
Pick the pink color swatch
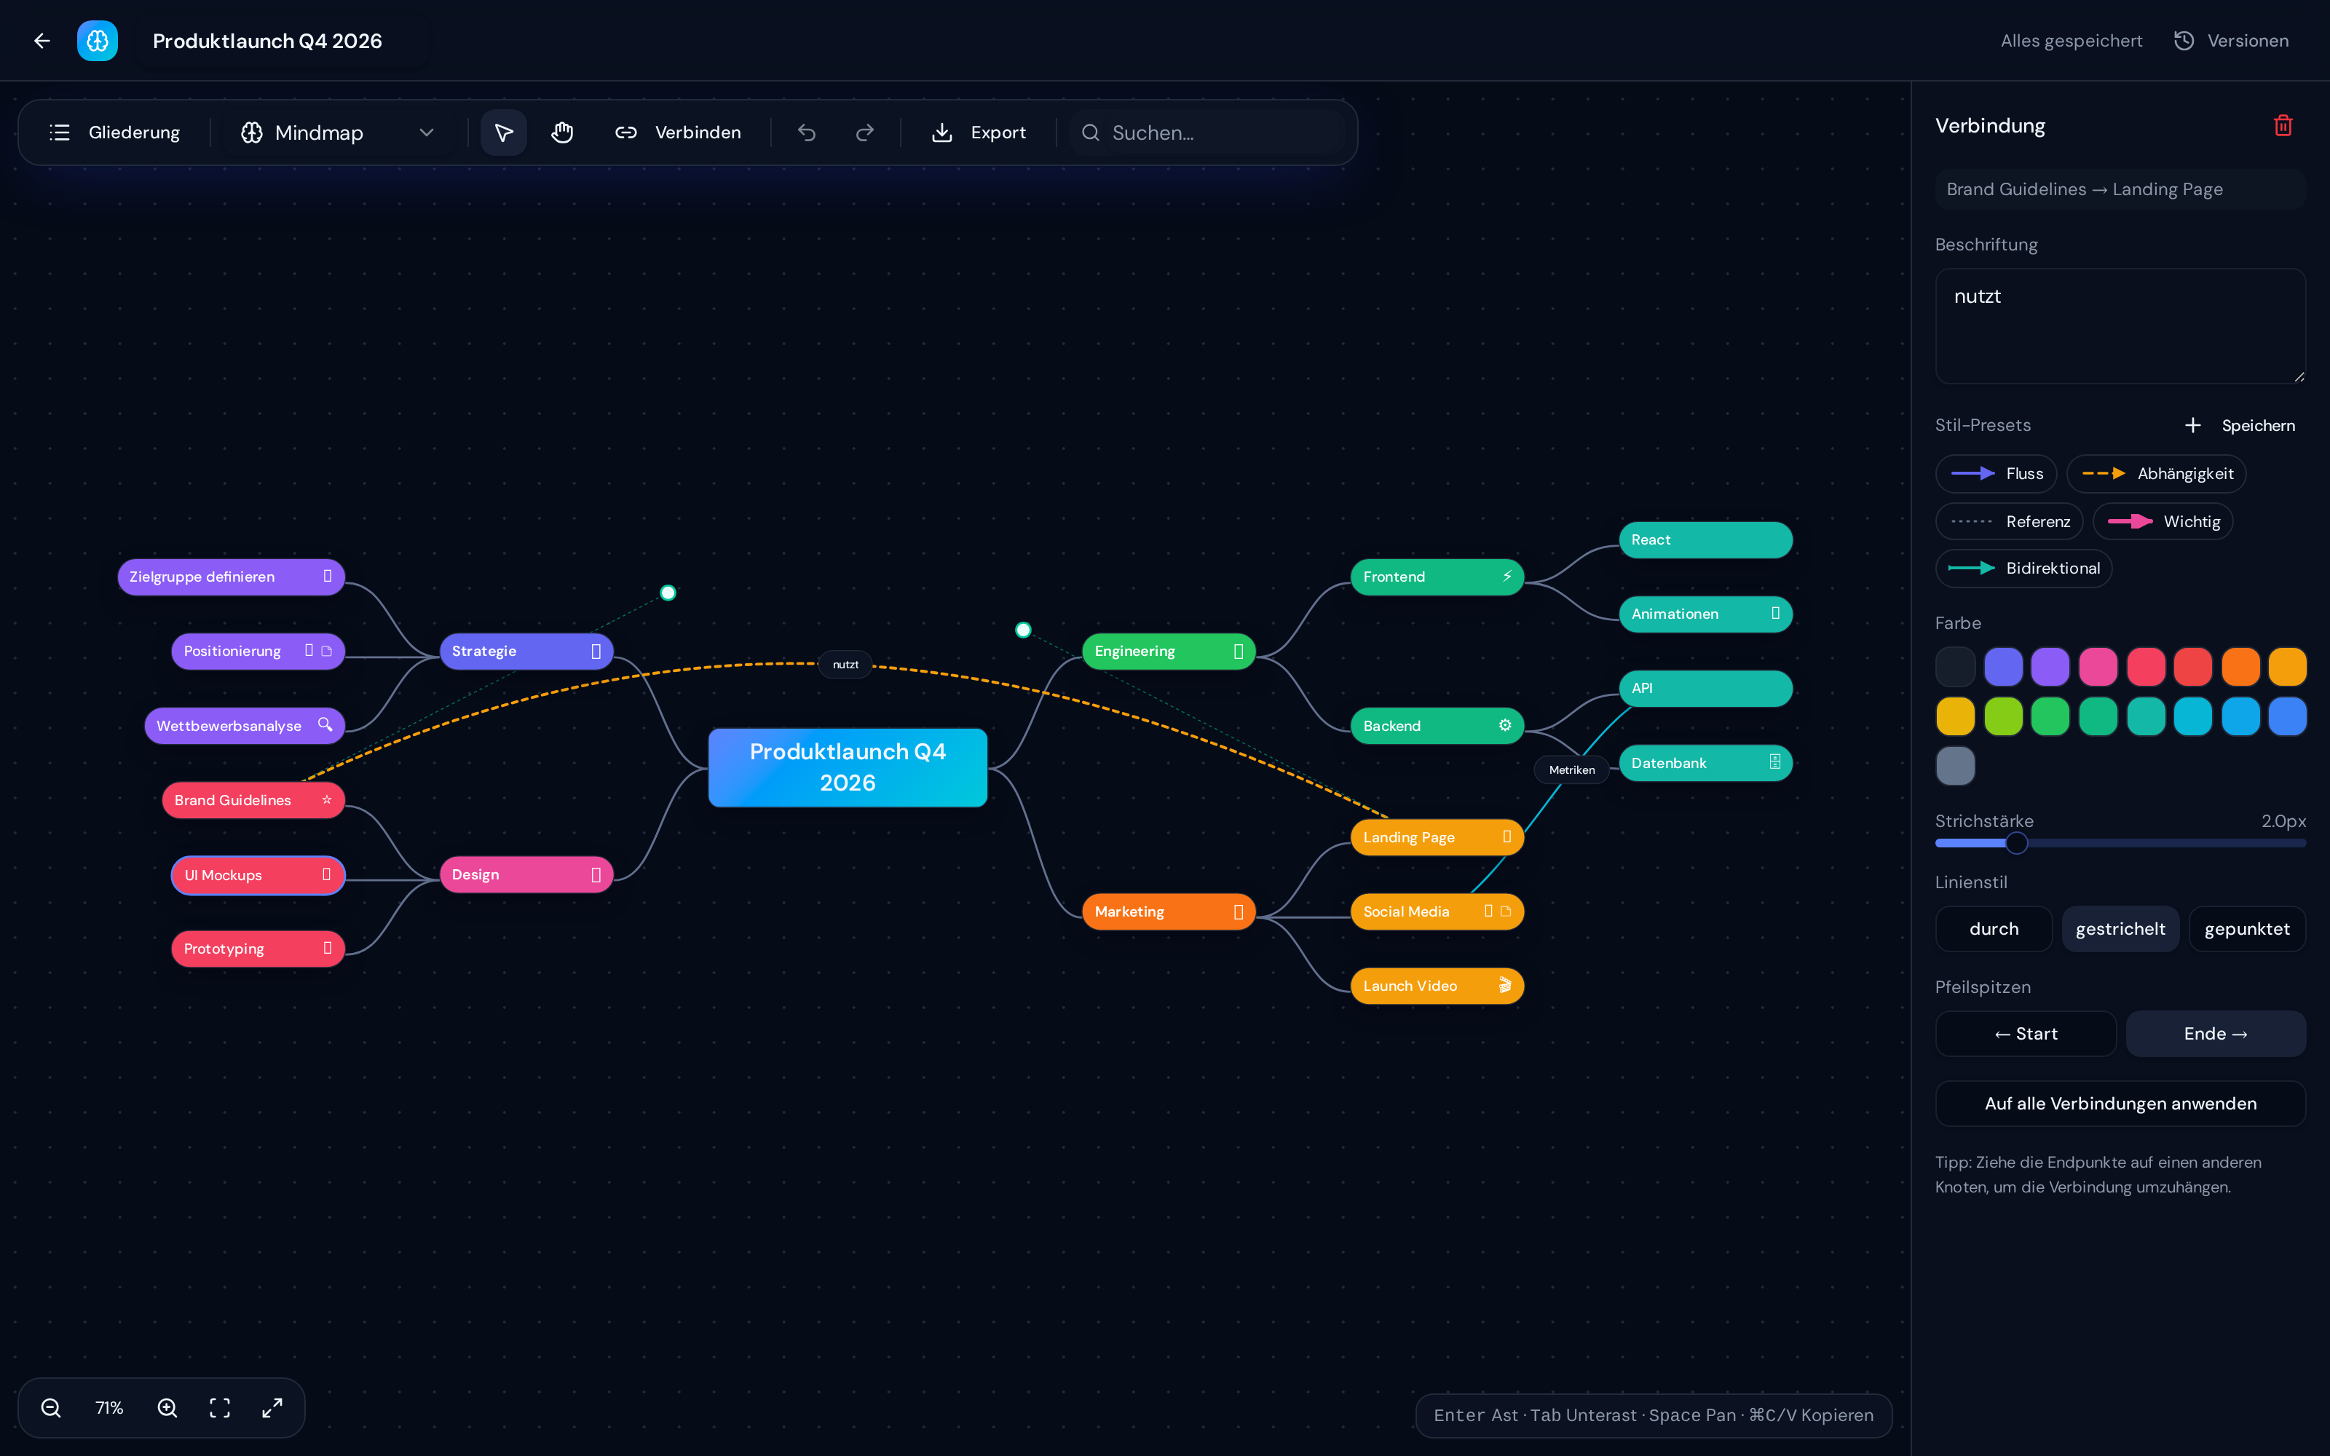(x=2098, y=666)
